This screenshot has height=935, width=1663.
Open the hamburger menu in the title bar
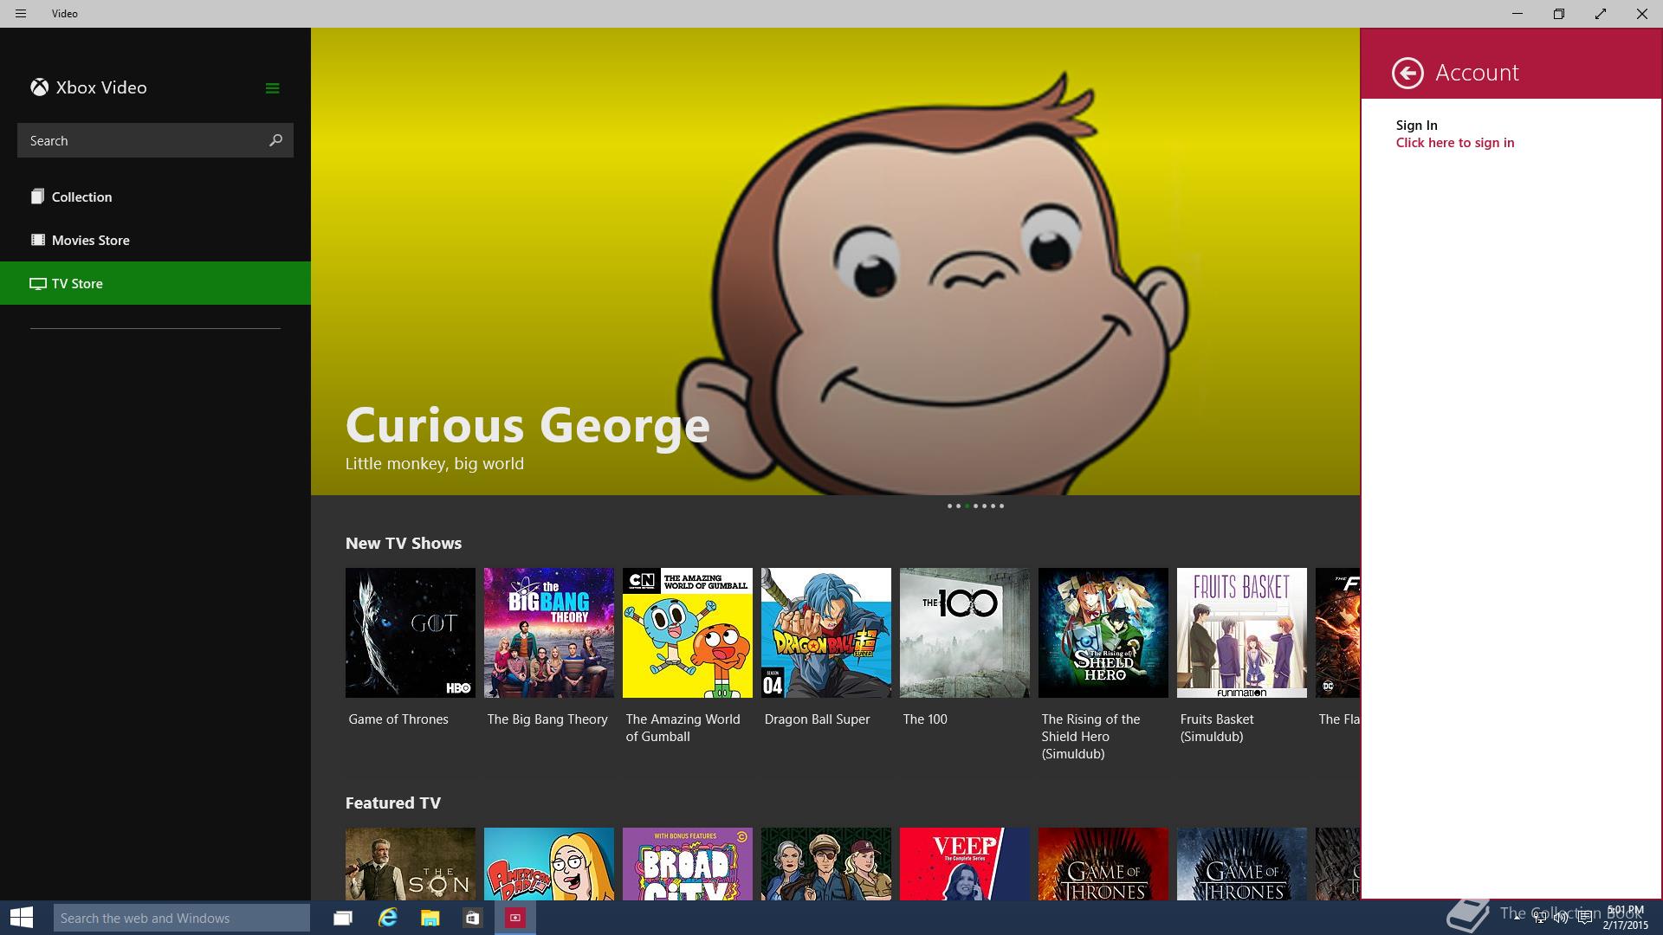[21, 14]
